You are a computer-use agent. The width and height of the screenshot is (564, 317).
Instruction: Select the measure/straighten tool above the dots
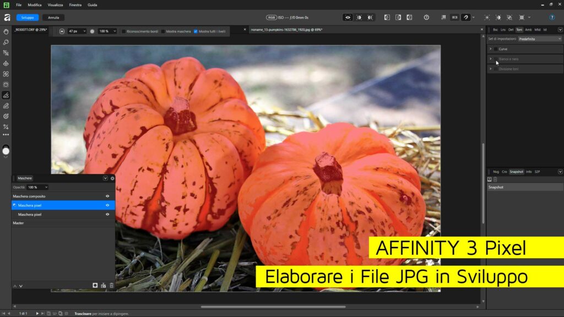[6, 127]
